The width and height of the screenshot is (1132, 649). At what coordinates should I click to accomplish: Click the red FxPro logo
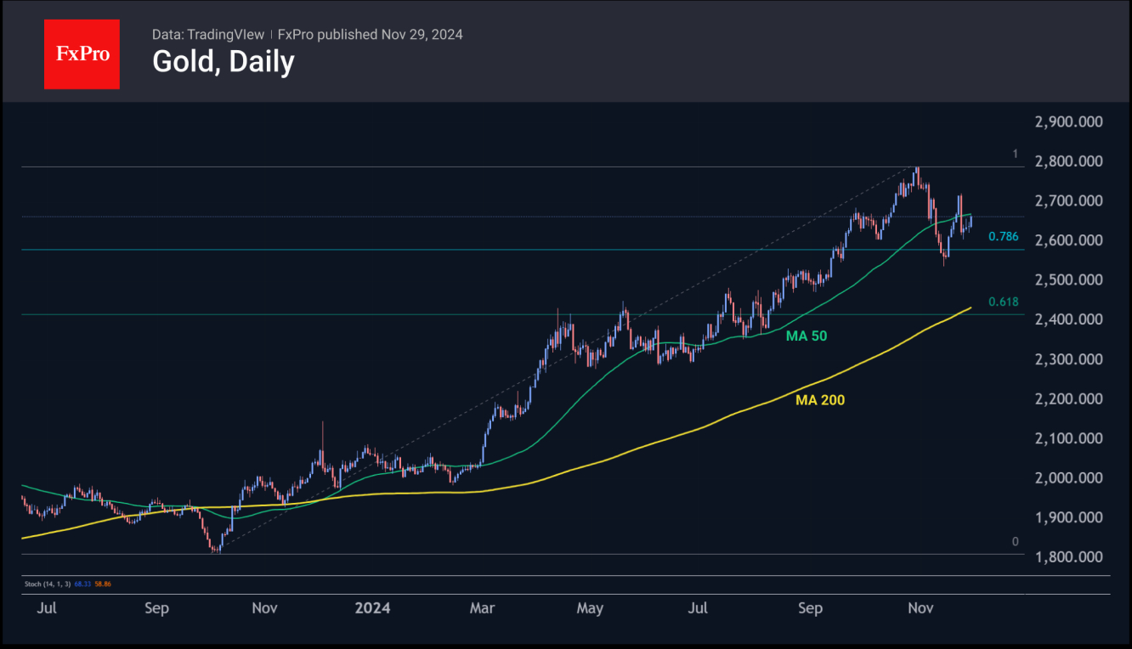tap(82, 54)
